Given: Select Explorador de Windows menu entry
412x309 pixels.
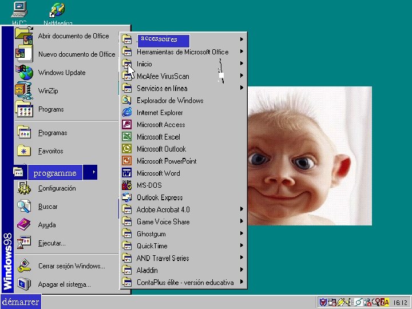Looking at the screenshot, I should coord(170,101).
